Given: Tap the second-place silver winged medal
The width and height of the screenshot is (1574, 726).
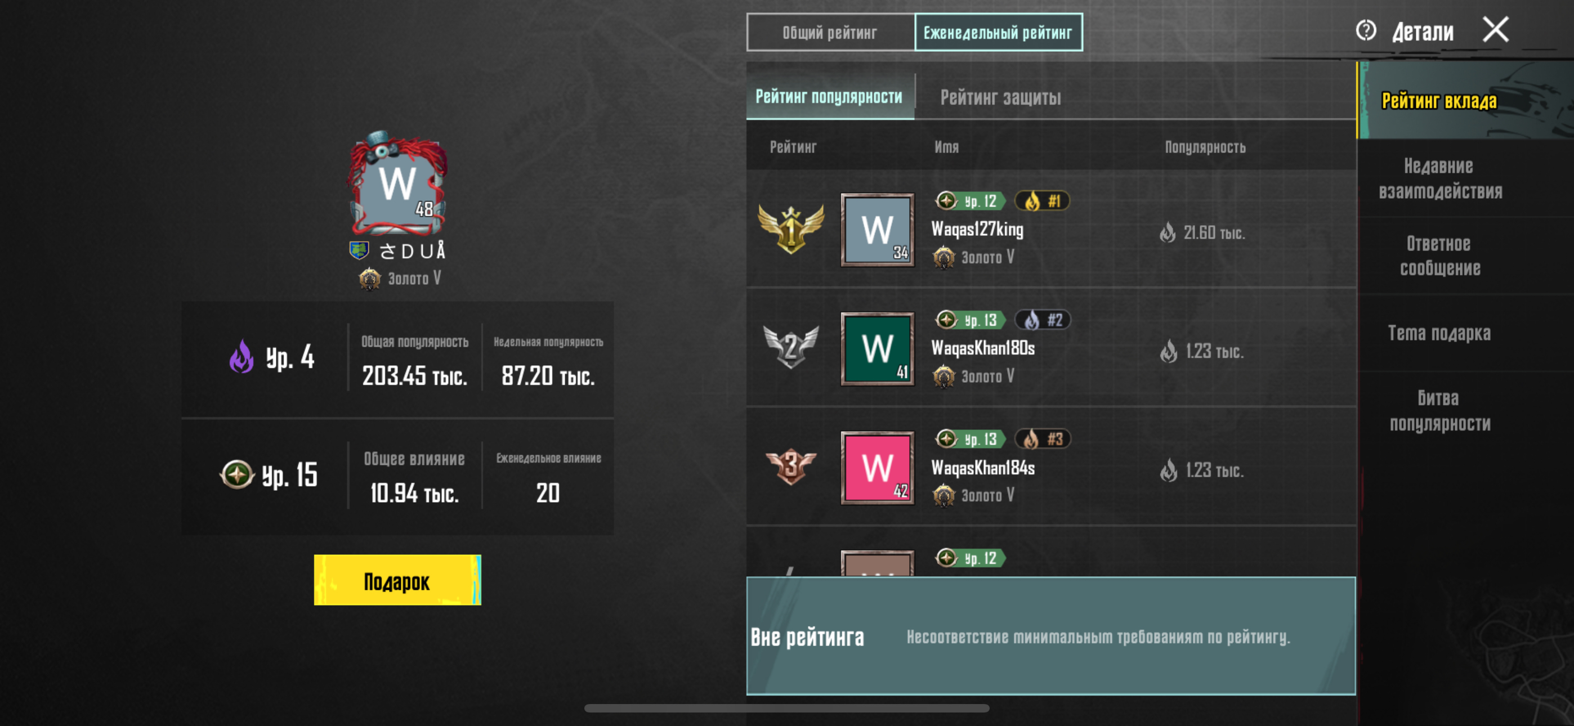Looking at the screenshot, I should click(791, 347).
